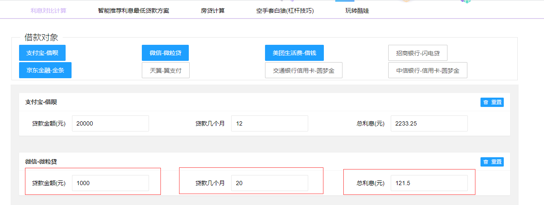Go to 空手套白狼(杠杆技巧) tab
The height and width of the screenshot is (205, 544).
[x=285, y=11]
